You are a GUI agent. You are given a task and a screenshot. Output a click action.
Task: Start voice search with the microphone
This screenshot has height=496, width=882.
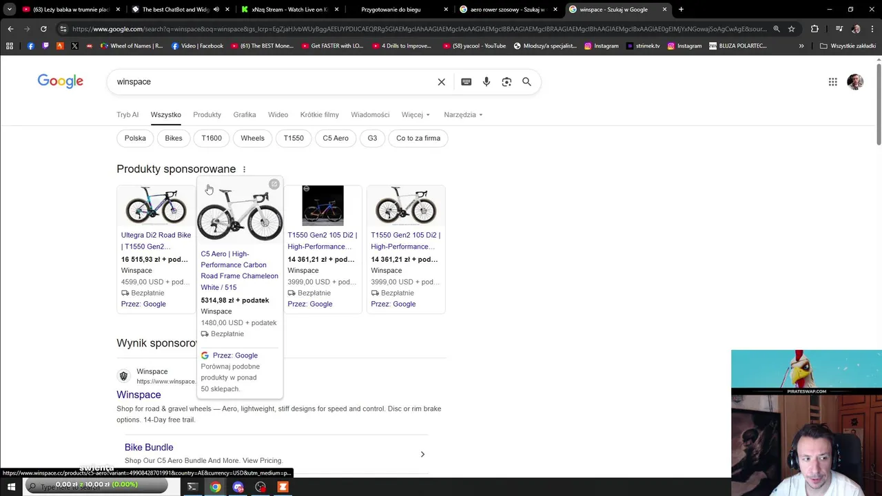(486, 82)
